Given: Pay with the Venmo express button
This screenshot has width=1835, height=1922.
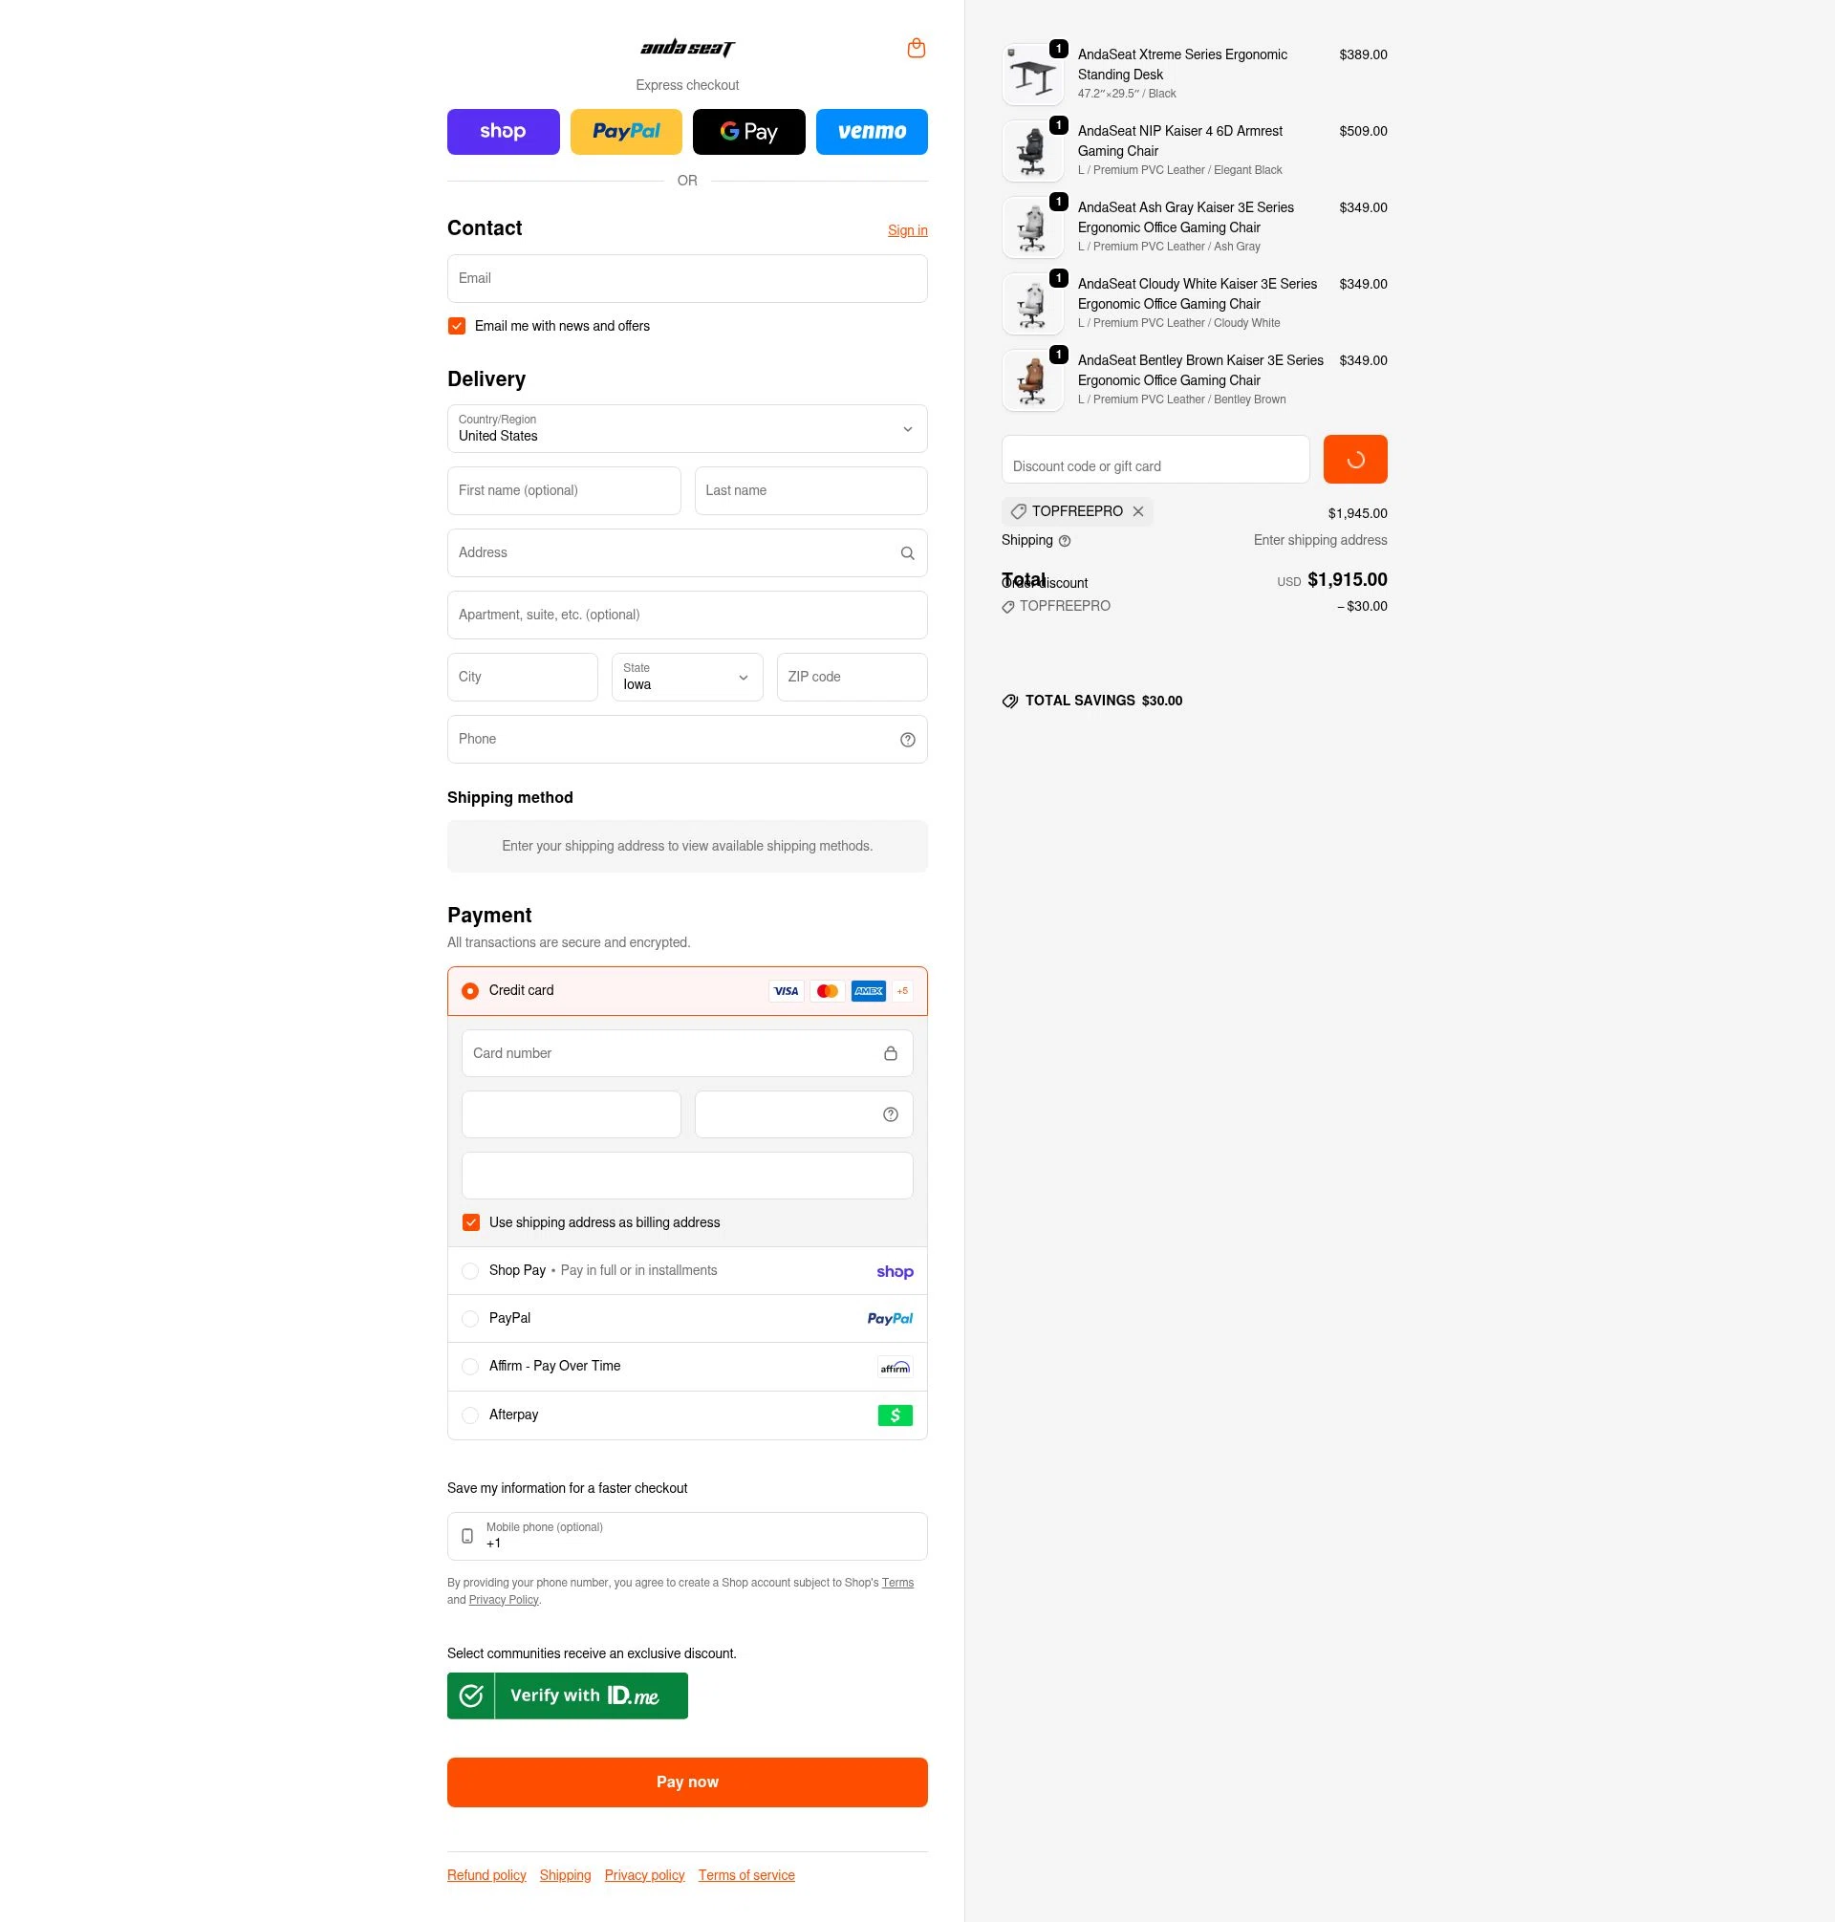Looking at the screenshot, I should (872, 132).
